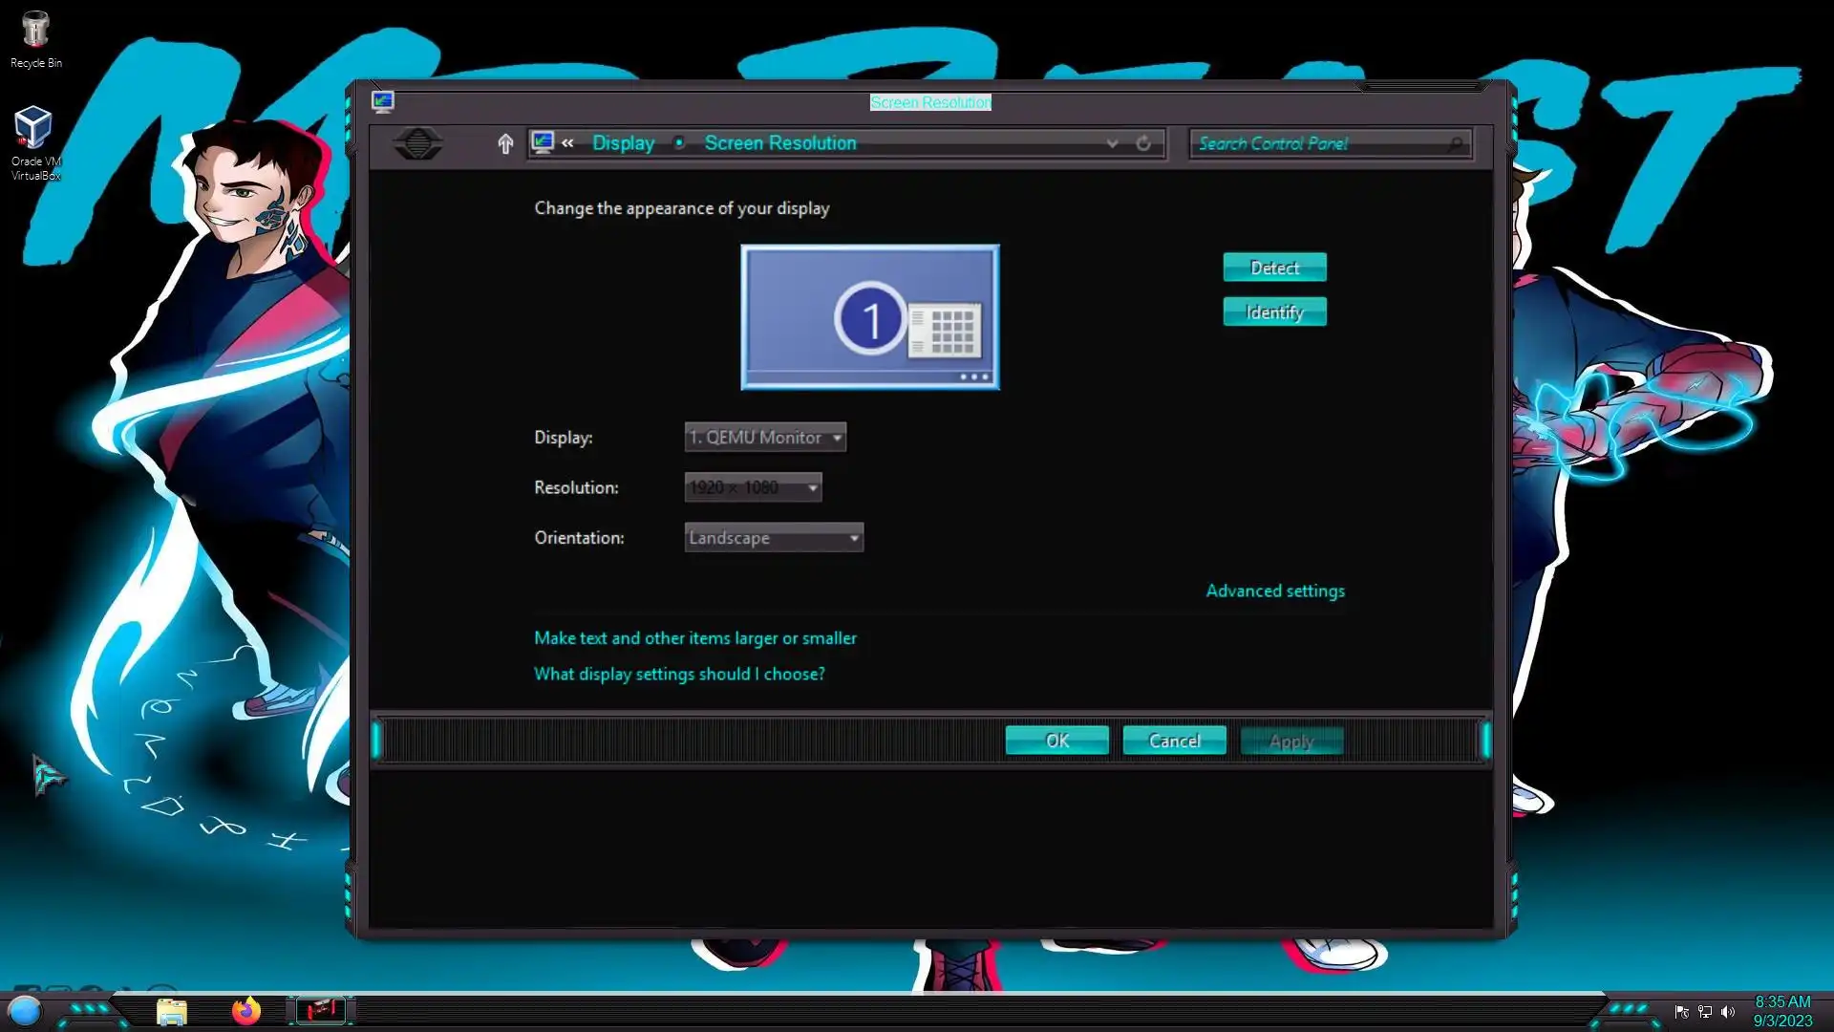Open the Resolution 1920 x 1080 dropdown
The width and height of the screenshot is (1834, 1032).
coord(753,487)
